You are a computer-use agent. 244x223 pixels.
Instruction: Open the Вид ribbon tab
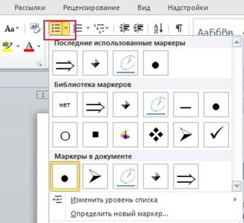tap(144, 7)
